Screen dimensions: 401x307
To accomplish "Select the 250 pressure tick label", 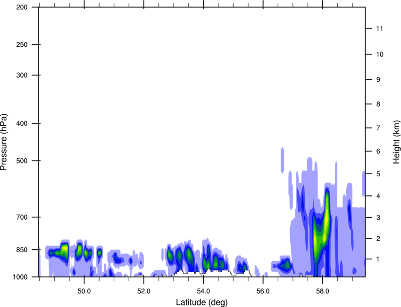I will click(x=22, y=44).
